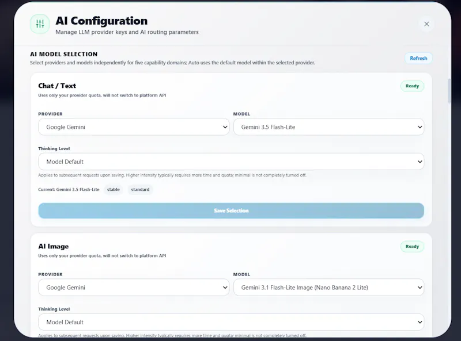461x341 pixels.
Task: Click the Chat / Text Ready badge
Action: point(412,86)
